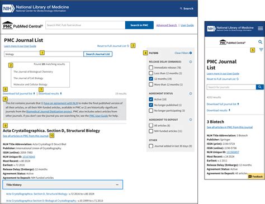Focus mobile Search for journals field
Image resolution: width=265 pixels, height=204 pixels.
click(231, 87)
